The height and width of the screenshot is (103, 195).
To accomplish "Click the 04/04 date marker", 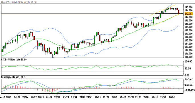I will [66, 97].
